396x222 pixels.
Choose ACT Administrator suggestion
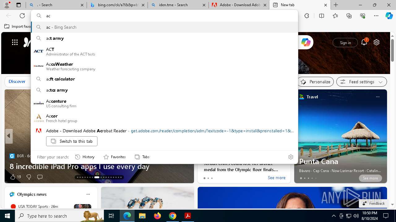165,51
